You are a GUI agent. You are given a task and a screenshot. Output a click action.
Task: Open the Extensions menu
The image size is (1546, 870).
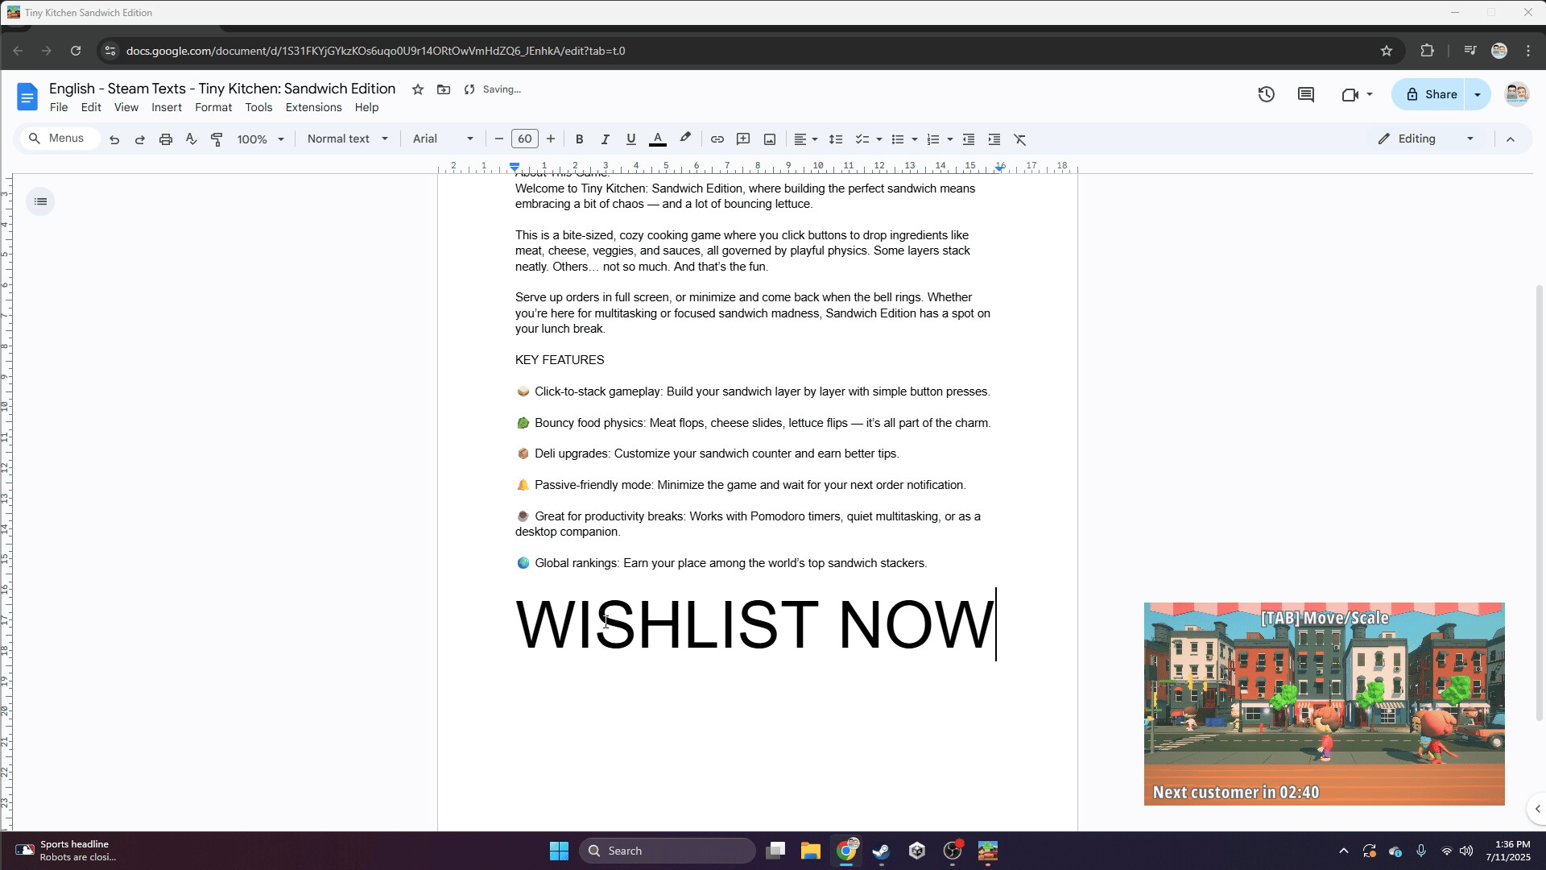coord(313,107)
